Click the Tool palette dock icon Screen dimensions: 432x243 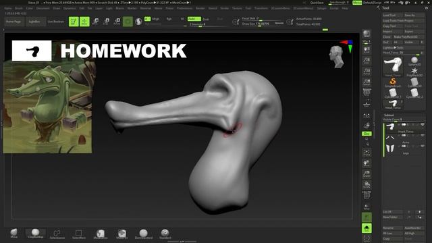point(427,7)
